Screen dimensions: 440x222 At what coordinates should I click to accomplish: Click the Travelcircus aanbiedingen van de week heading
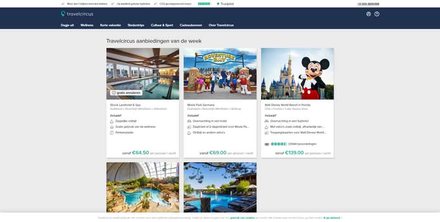(154, 41)
